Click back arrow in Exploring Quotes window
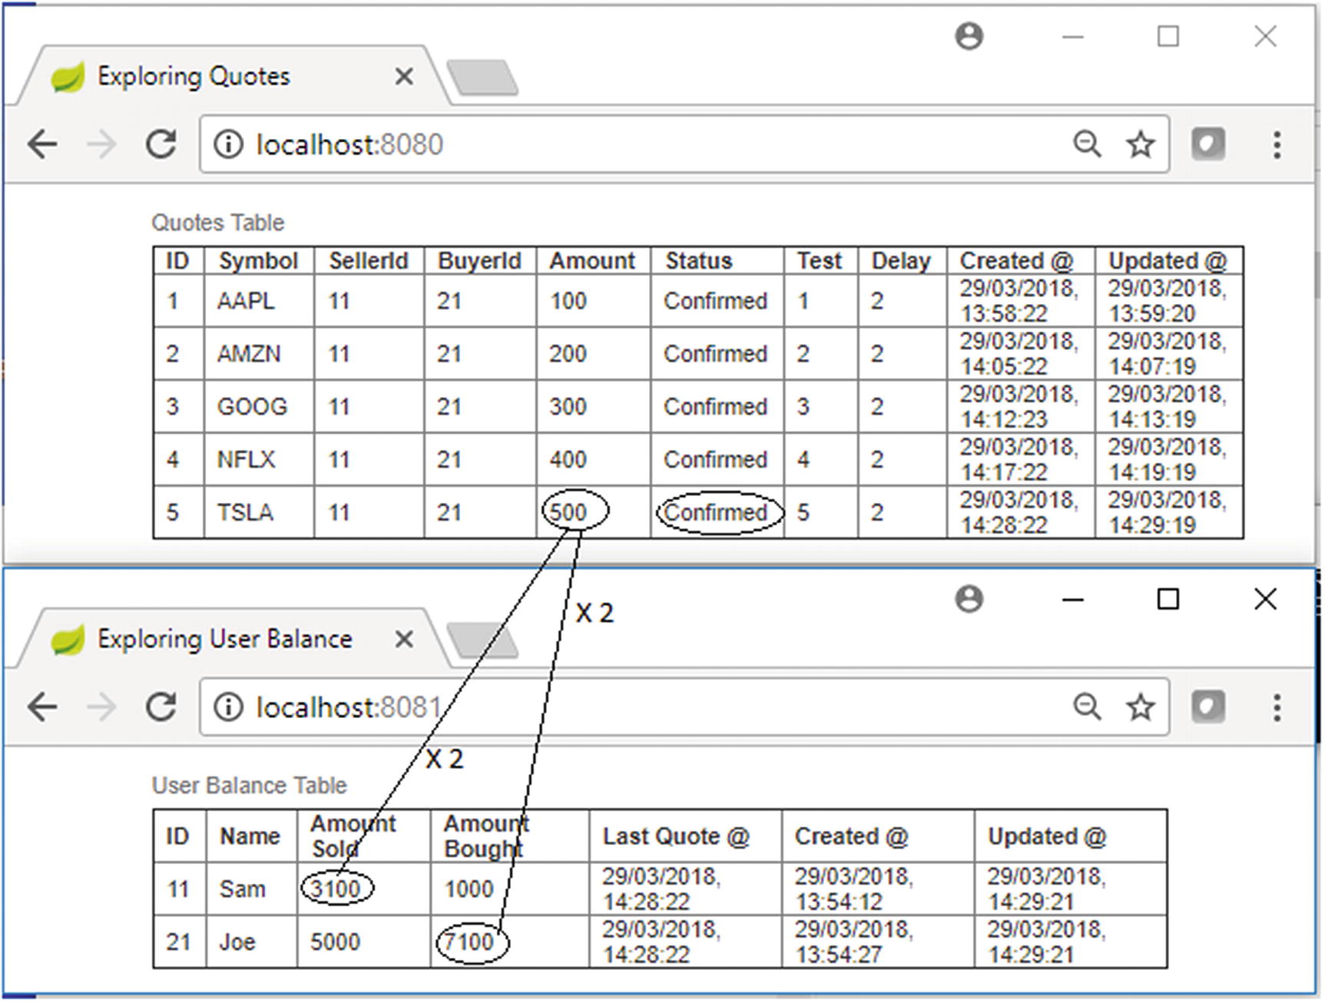The image size is (1325, 1003). 42,144
